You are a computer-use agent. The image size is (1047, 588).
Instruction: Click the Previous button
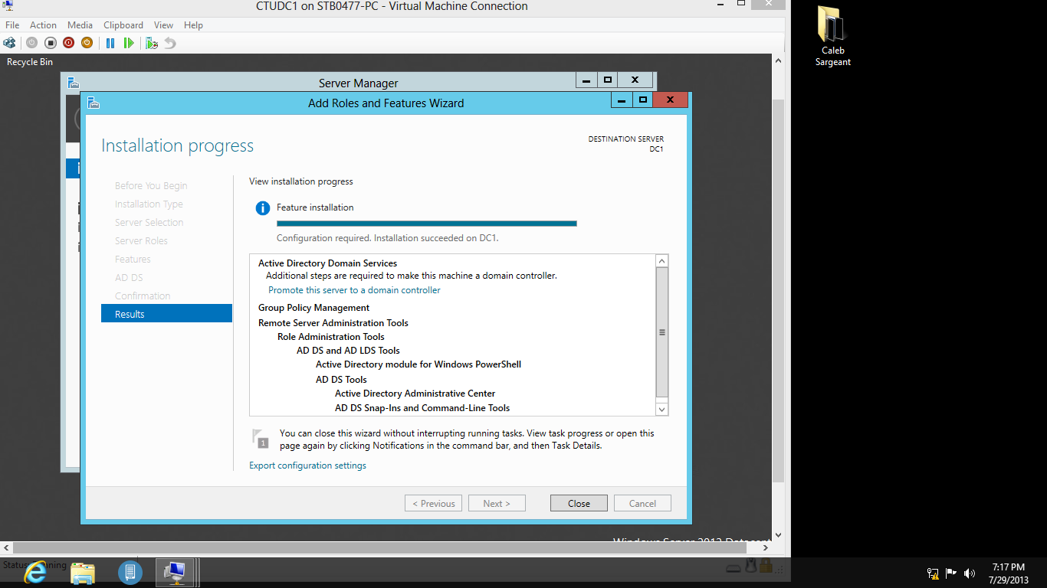pos(433,503)
